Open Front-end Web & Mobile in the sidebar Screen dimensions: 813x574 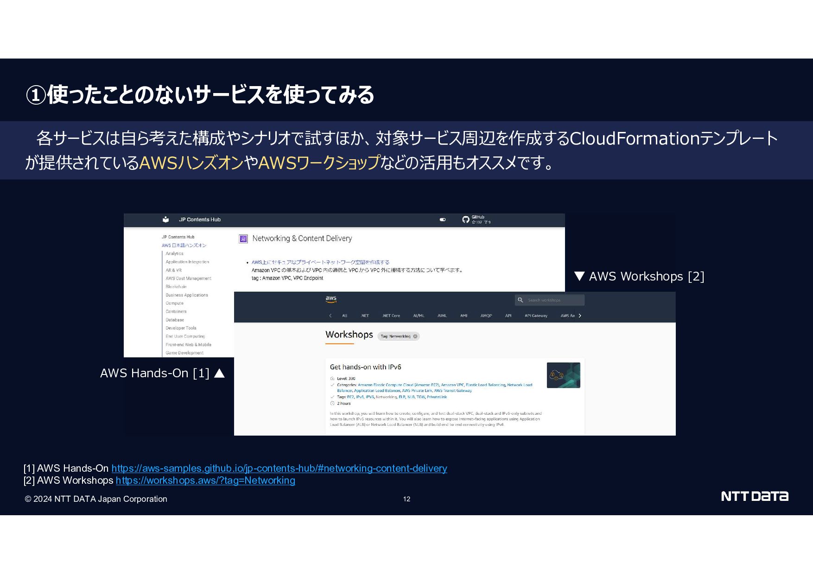188,345
